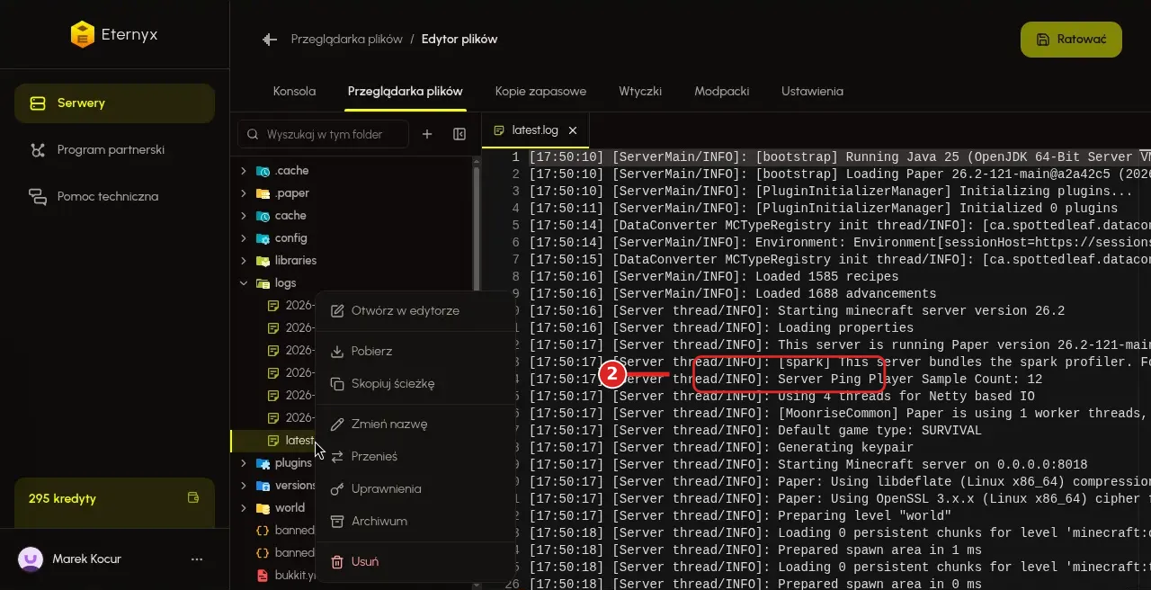Click the Eternyx logo icon

tap(82, 35)
